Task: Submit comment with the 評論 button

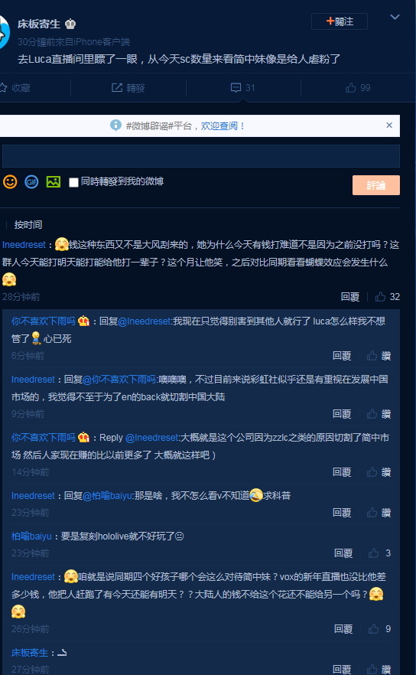Action: point(376,185)
